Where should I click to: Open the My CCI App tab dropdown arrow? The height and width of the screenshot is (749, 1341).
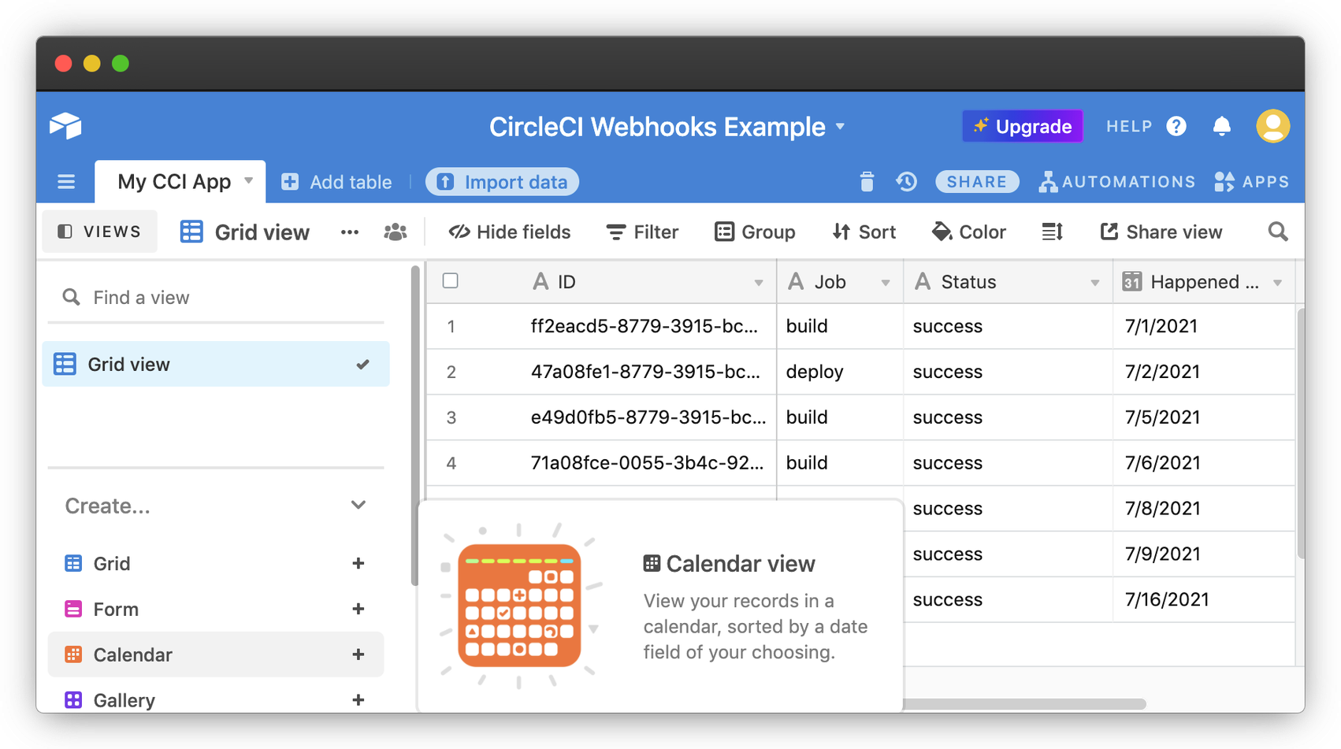249,181
